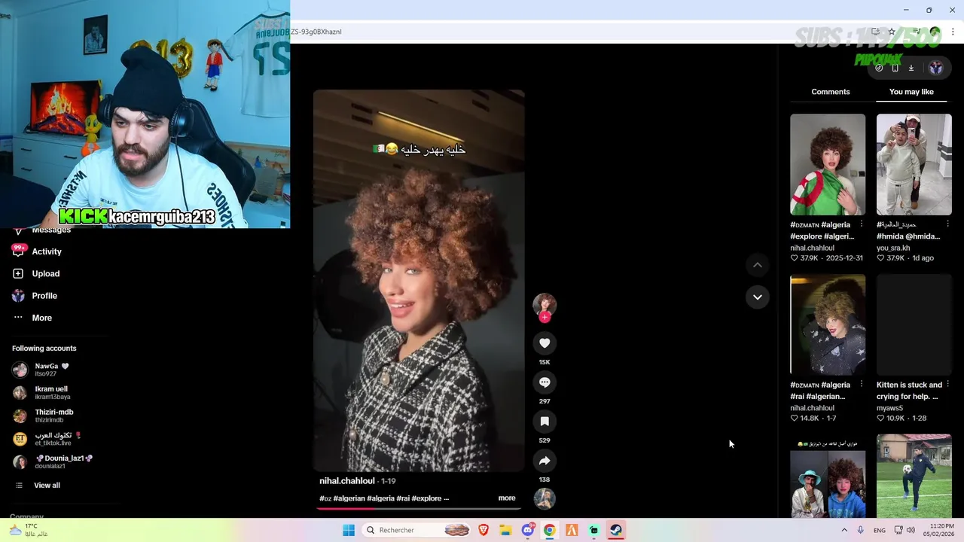Click the #algerian hashtag in caption

click(349, 498)
